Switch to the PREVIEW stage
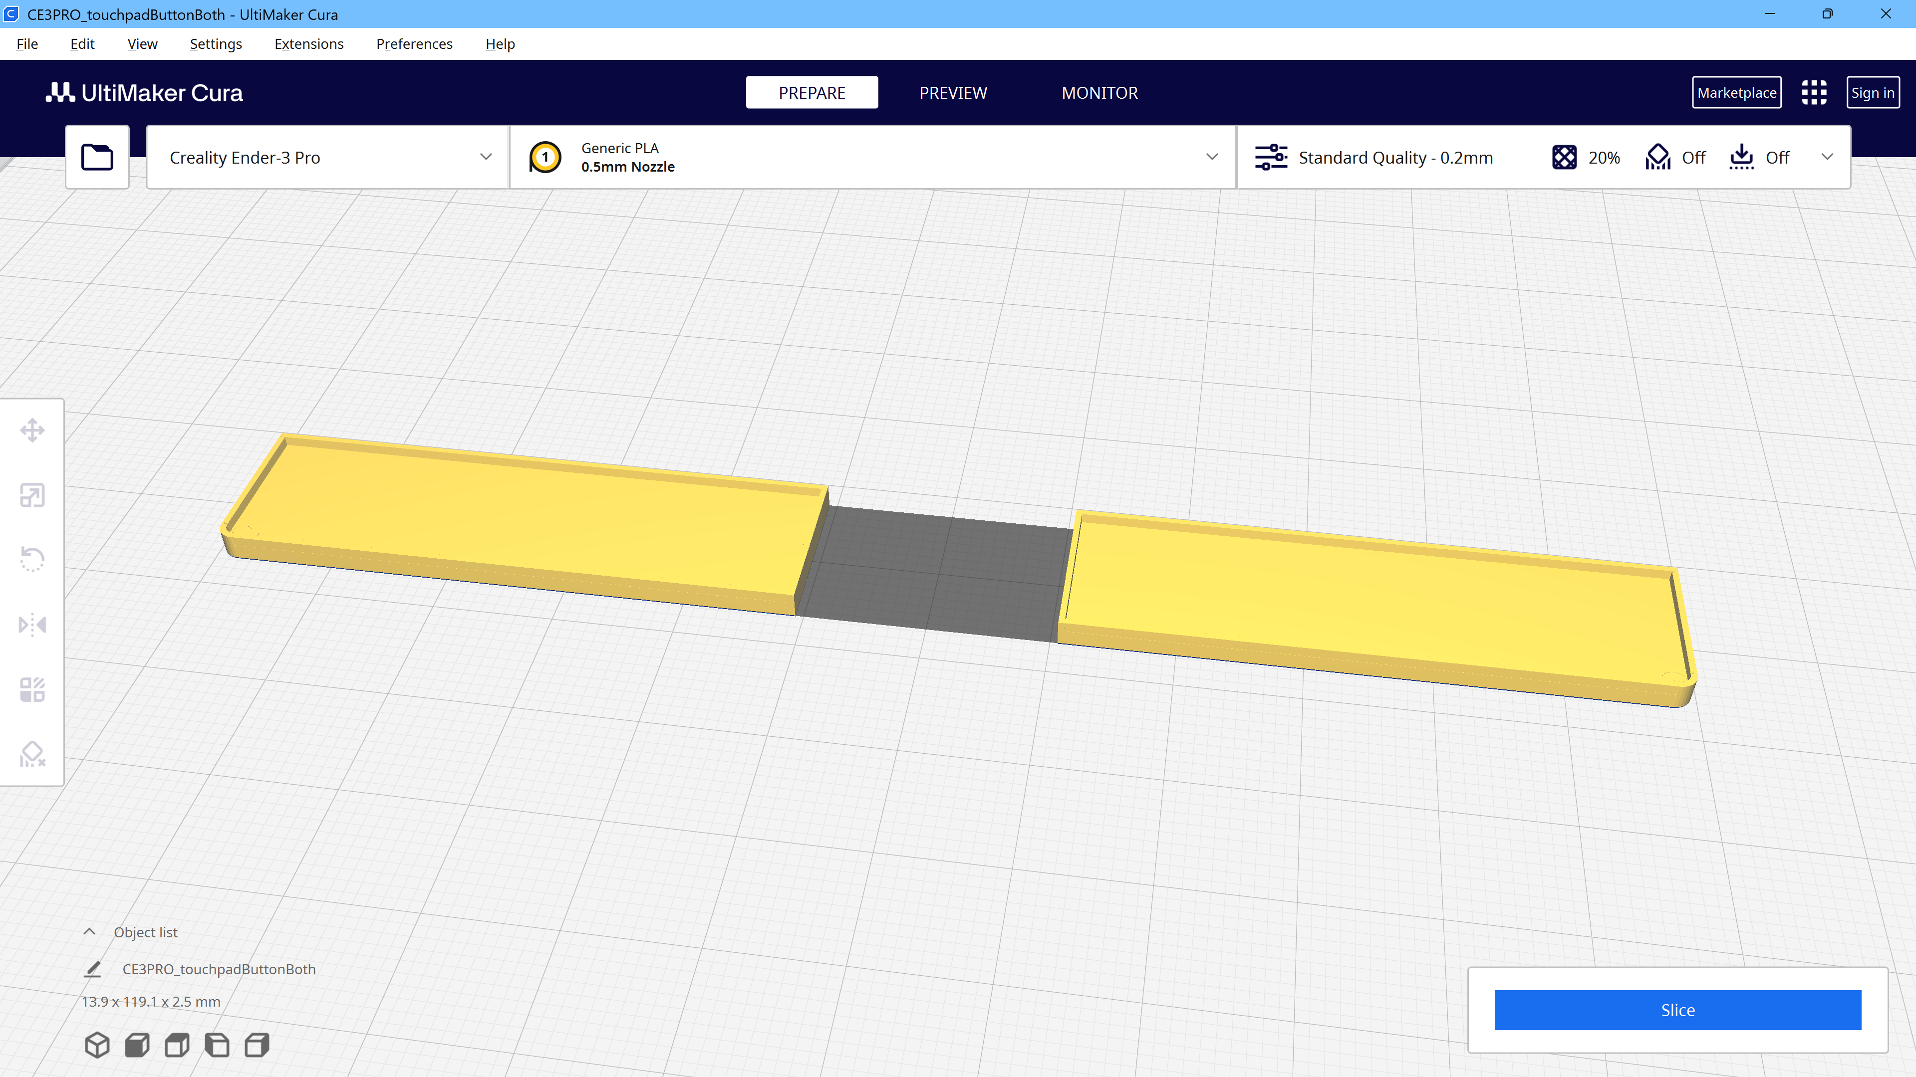 (953, 93)
